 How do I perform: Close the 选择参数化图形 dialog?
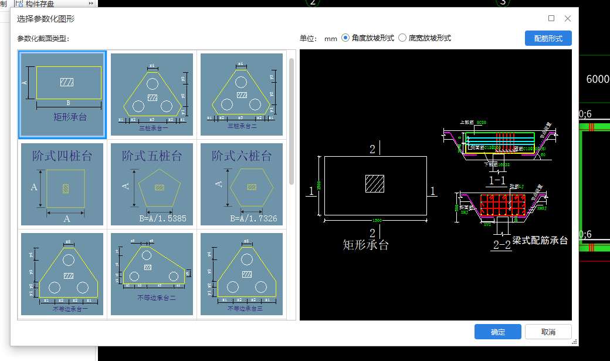coord(568,18)
